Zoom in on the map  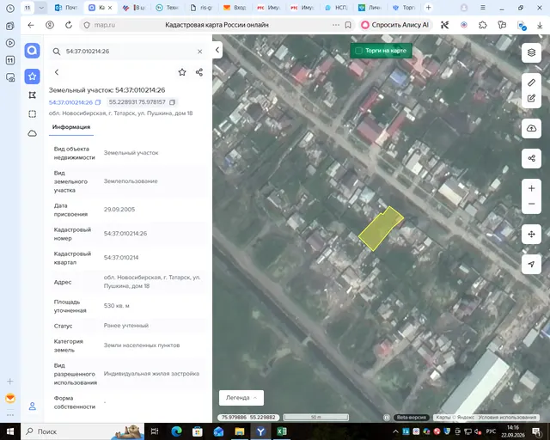pyautogui.click(x=531, y=188)
